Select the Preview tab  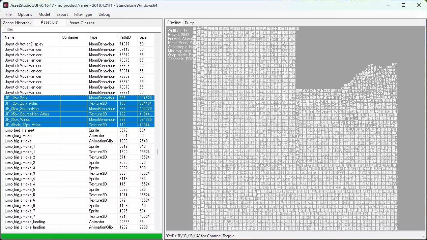click(174, 22)
